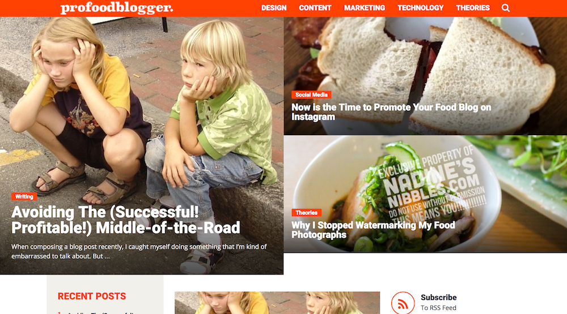The width and height of the screenshot is (567, 314).
Task: Click the Theories tag on salad post
Action: pyautogui.click(x=306, y=213)
